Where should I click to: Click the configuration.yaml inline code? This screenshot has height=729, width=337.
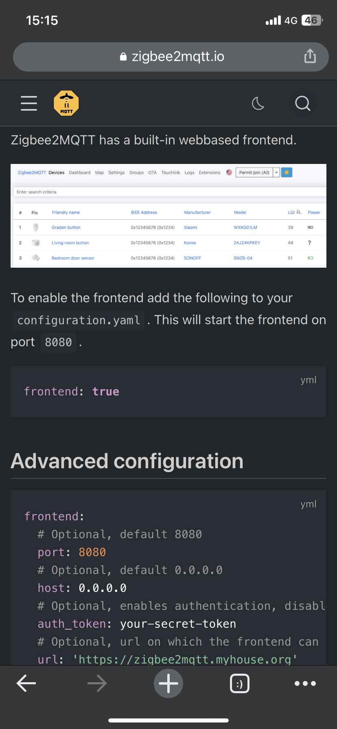pyautogui.click(x=79, y=320)
